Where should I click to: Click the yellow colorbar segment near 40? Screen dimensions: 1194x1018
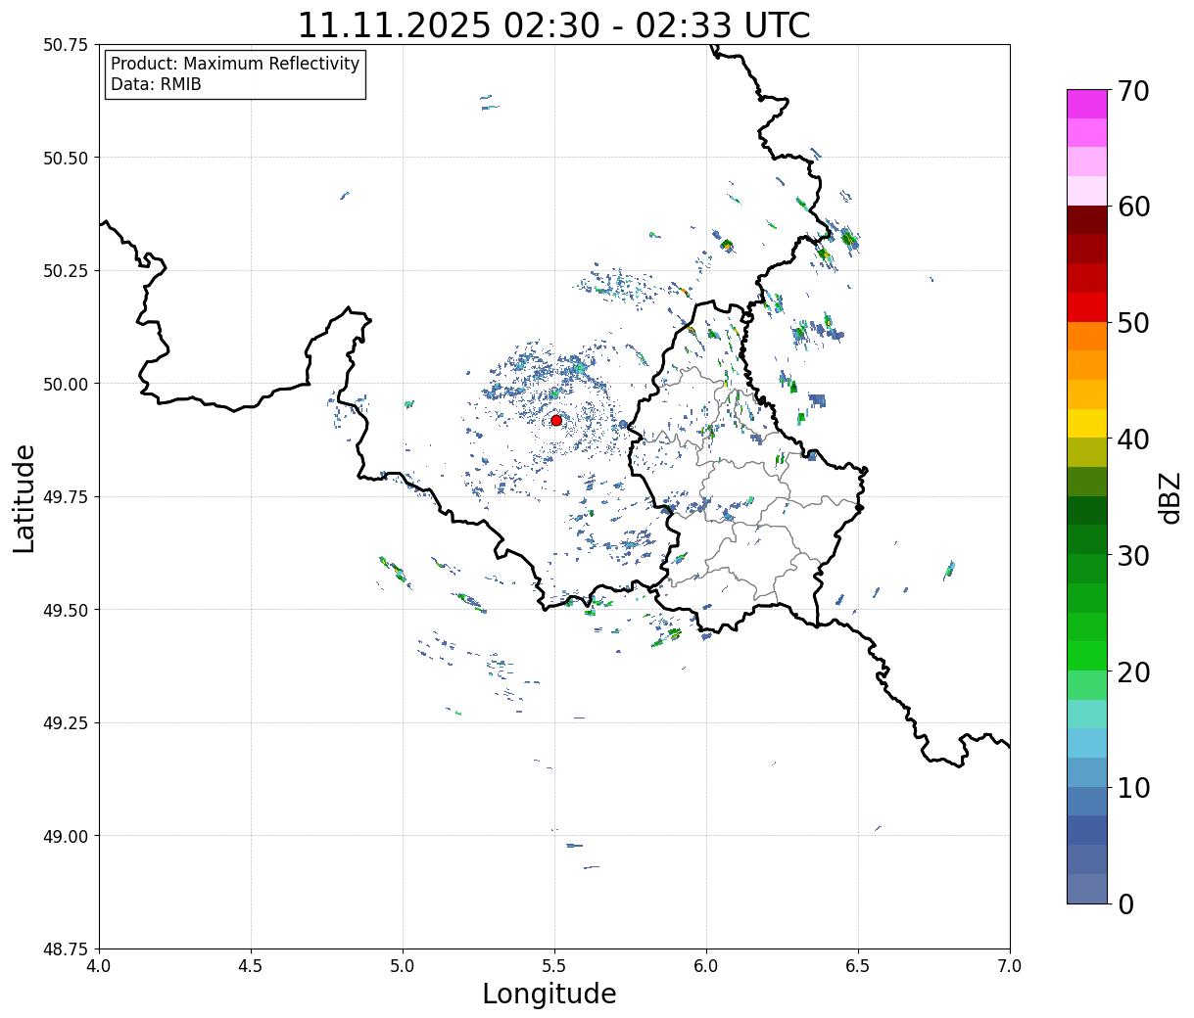pyautogui.click(x=1086, y=423)
